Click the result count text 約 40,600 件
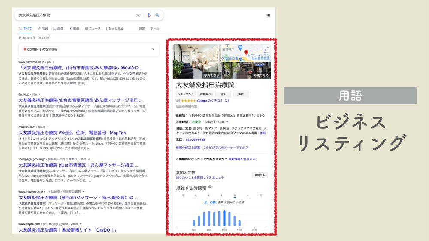Viewport: 429px width, 241px height. tap(27, 38)
